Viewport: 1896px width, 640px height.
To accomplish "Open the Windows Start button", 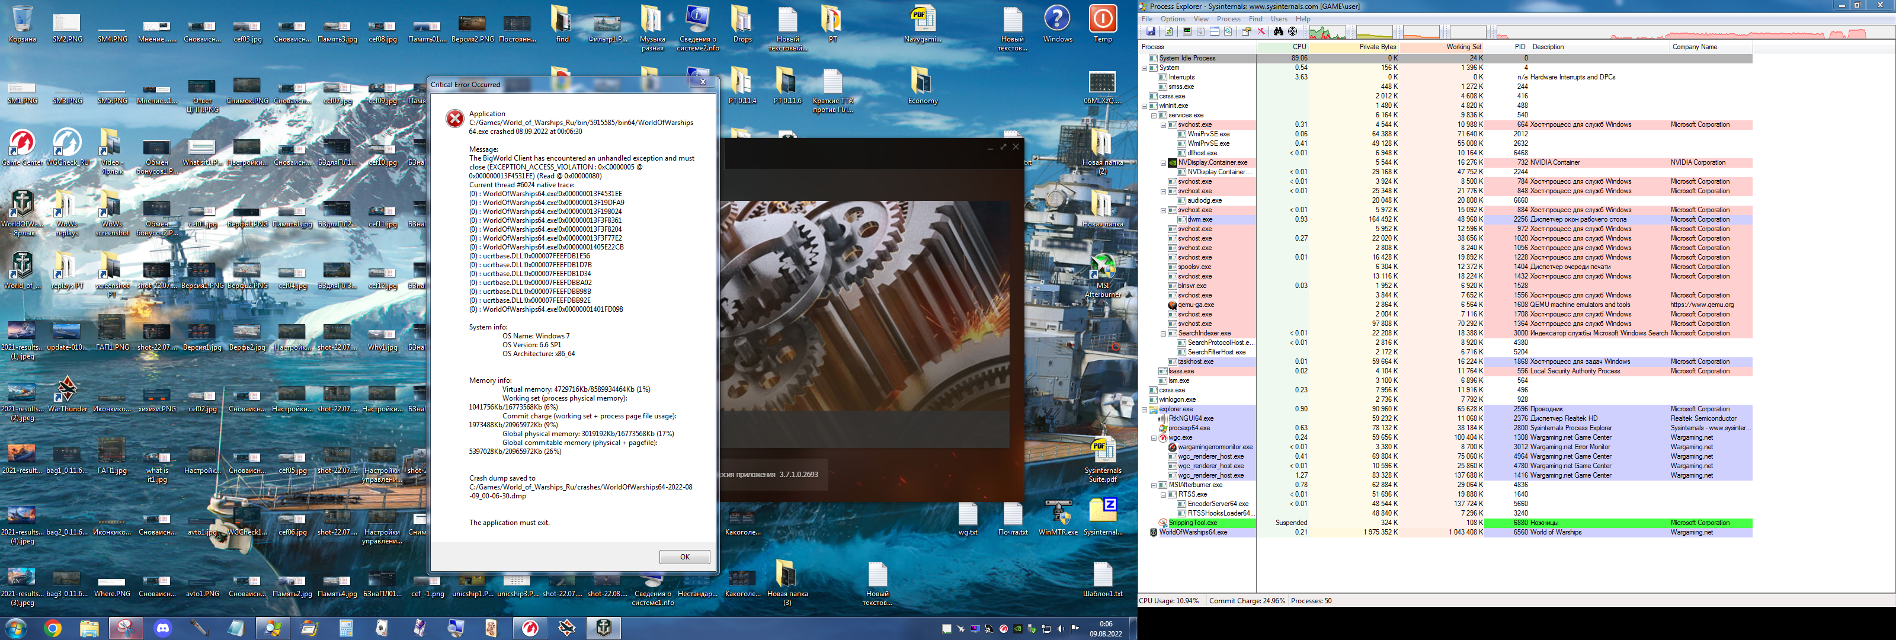I will [x=15, y=628].
